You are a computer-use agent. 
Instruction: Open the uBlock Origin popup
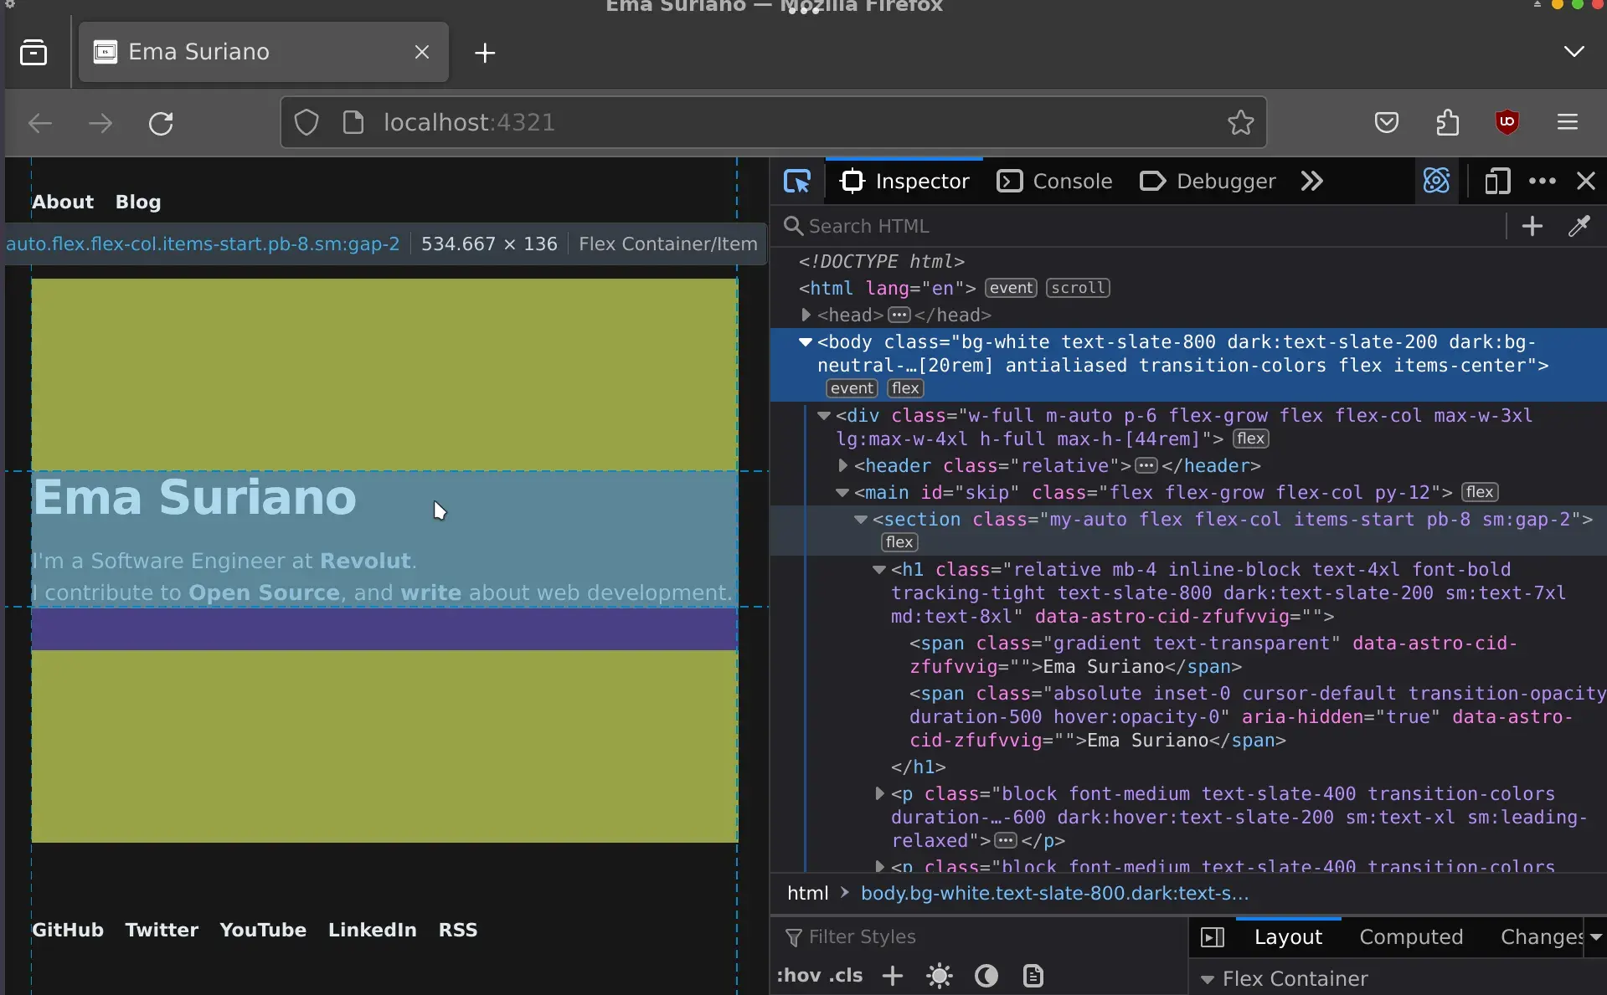1507,123
